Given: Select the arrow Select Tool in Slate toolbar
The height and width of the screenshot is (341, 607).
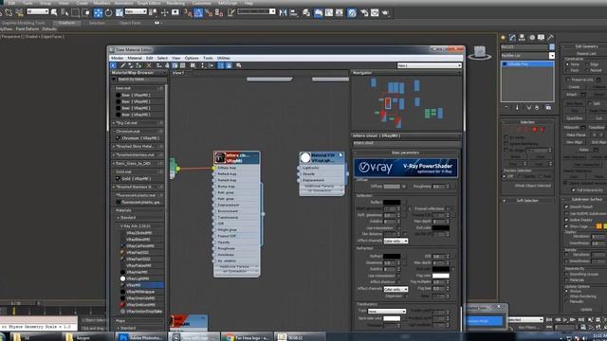Looking at the screenshot, I should pyautogui.click(x=114, y=65).
